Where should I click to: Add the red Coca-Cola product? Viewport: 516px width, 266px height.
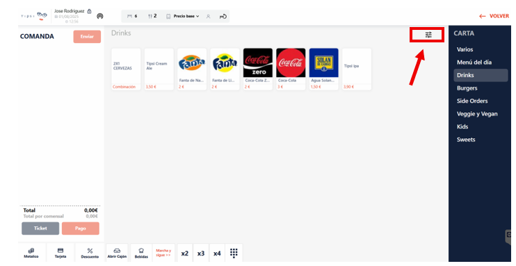(291, 69)
